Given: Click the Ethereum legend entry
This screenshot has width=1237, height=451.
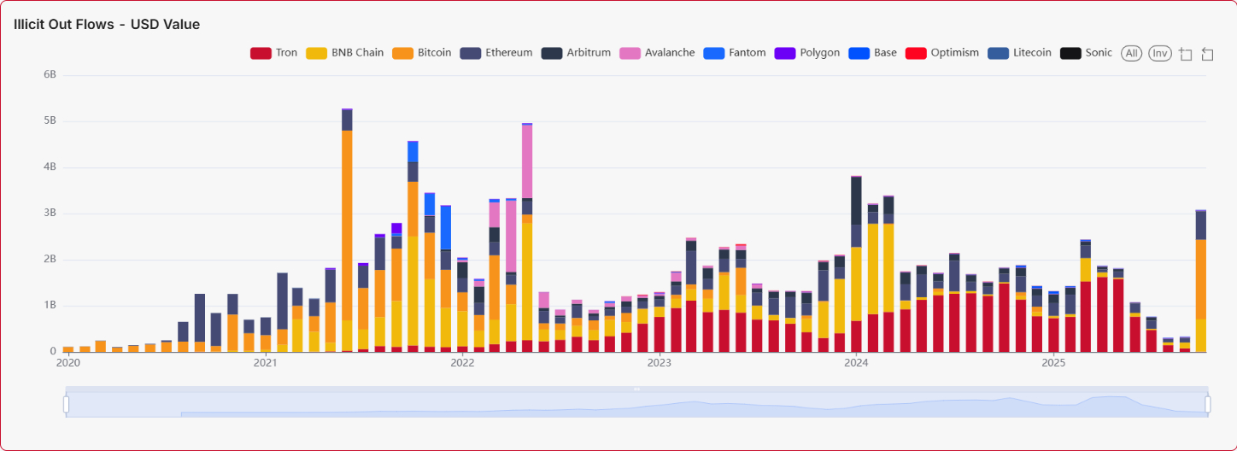Looking at the screenshot, I should 495,53.
